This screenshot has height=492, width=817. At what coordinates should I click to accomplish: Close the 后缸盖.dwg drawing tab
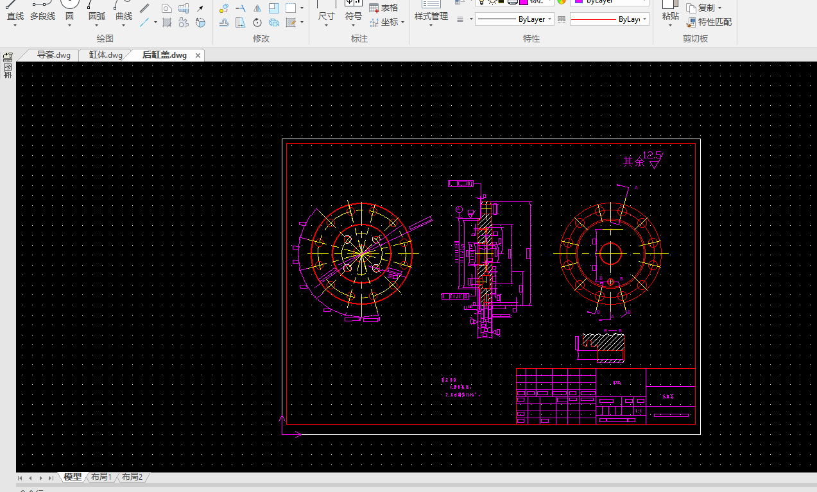coord(198,55)
